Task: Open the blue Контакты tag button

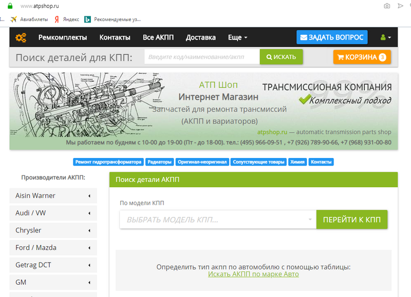Action: 321,162
